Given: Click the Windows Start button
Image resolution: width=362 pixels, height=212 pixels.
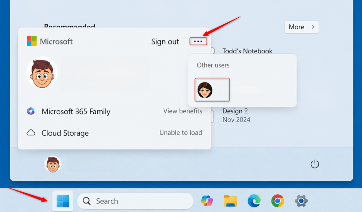Looking at the screenshot, I should pos(63,201).
